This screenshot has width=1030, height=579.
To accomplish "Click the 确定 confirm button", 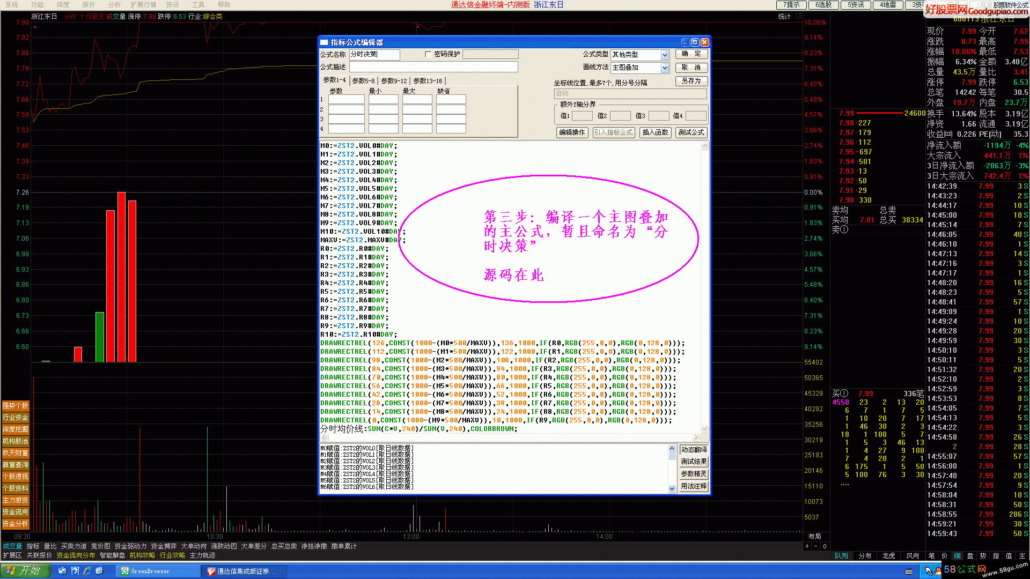I will (x=691, y=54).
